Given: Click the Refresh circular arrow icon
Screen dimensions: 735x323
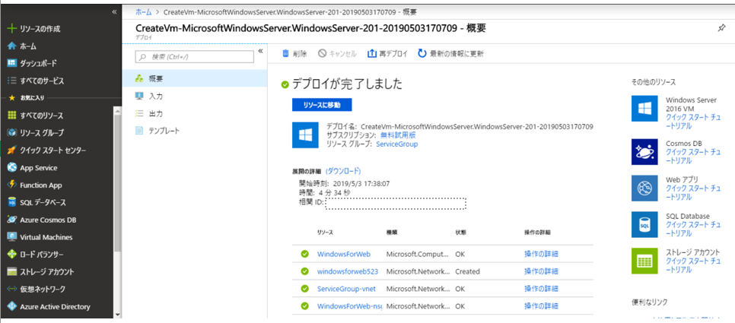Looking at the screenshot, I should (x=422, y=53).
